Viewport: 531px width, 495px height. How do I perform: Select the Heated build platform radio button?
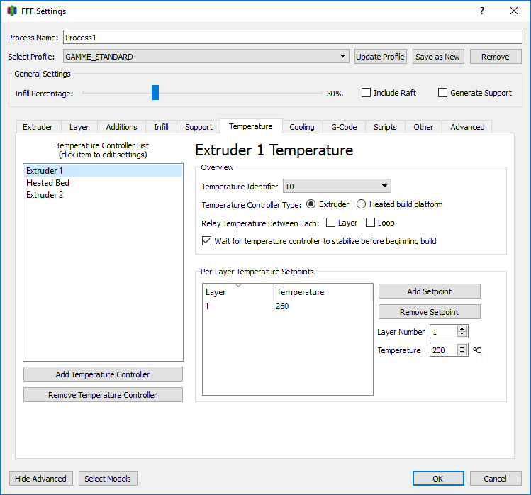point(361,204)
